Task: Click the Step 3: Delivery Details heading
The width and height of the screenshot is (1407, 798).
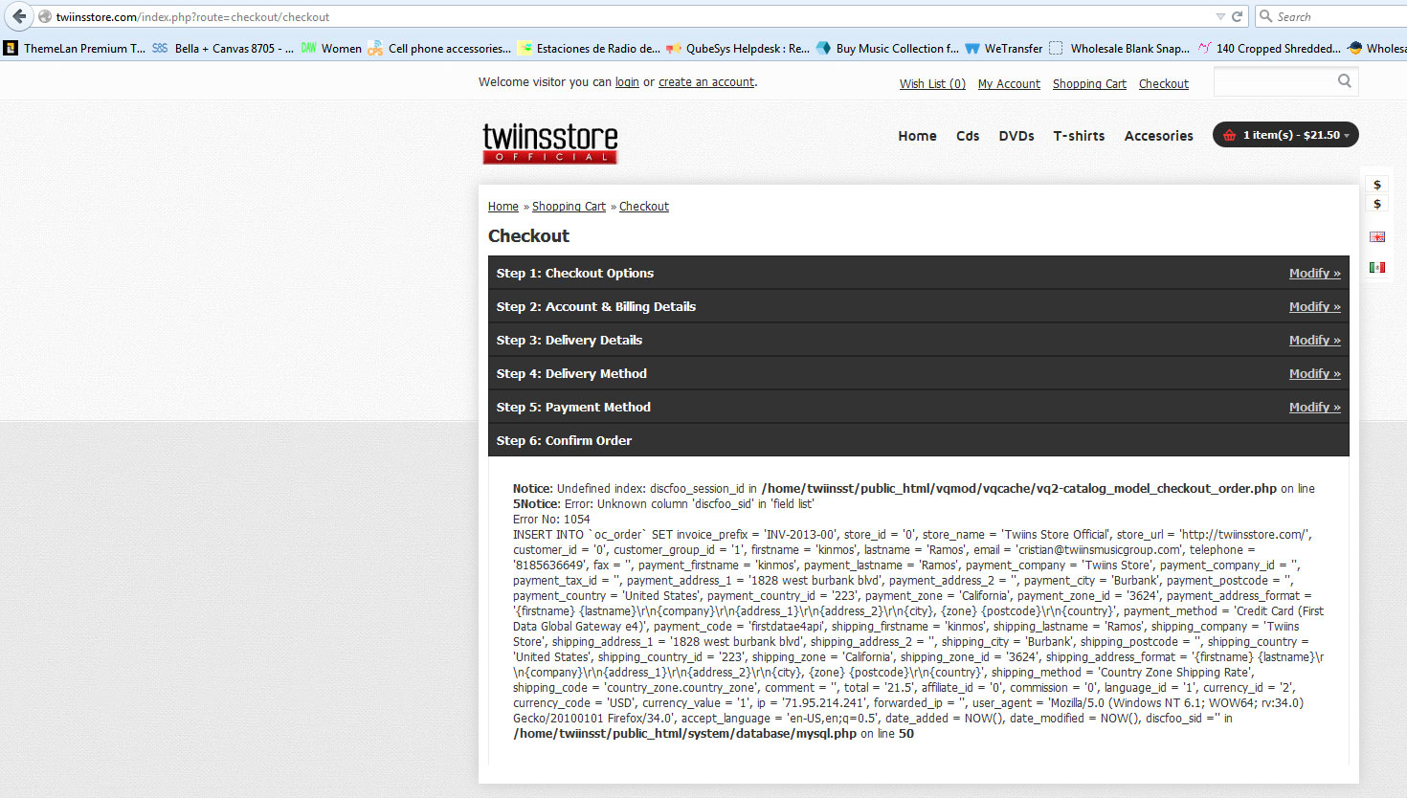Action: (x=569, y=341)
